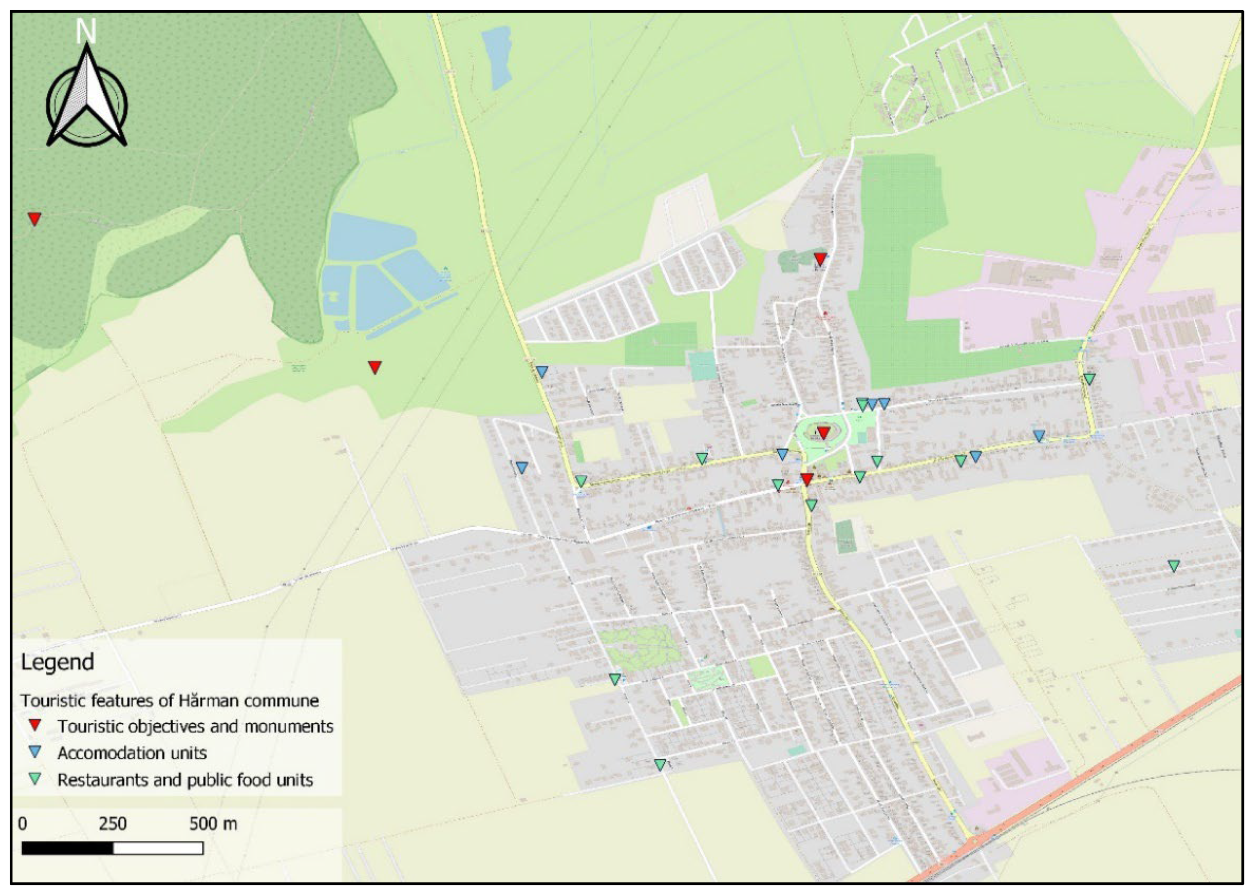Image resolution: width=1257 pixels, height=896 pixels.
Task: Click the north arrow compass symbol
Action: pyautogui.click(x=87, y=96)
